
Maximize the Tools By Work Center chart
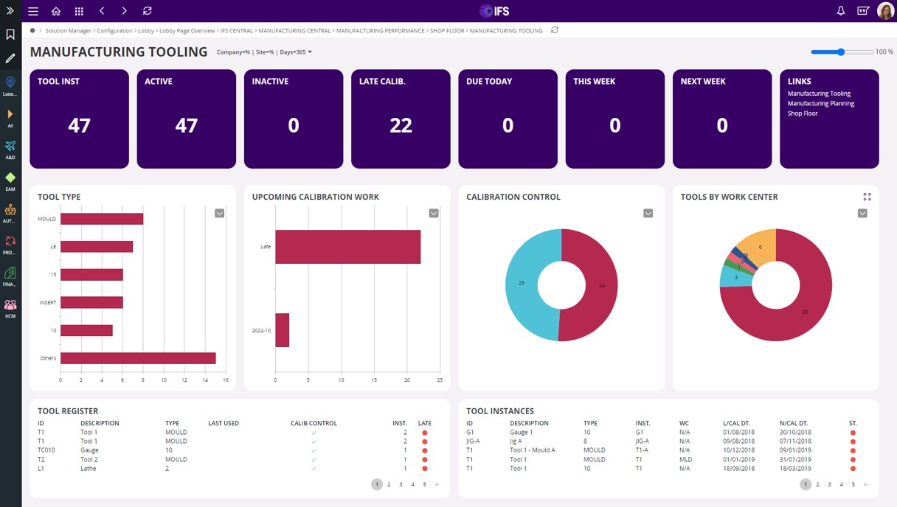point(867,197)
